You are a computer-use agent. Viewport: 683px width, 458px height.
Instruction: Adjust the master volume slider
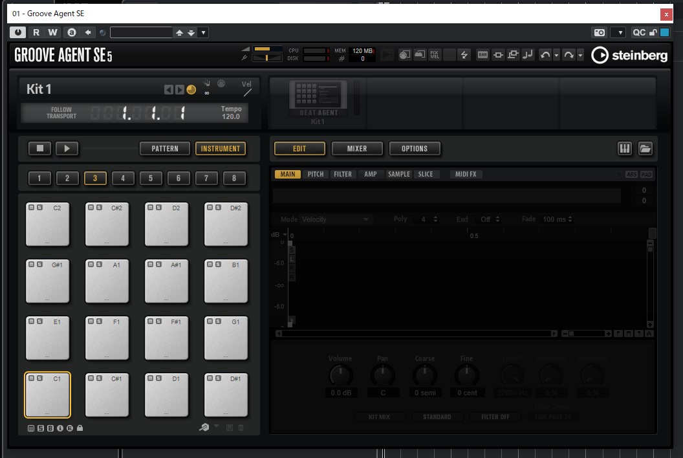click(268, 49)
